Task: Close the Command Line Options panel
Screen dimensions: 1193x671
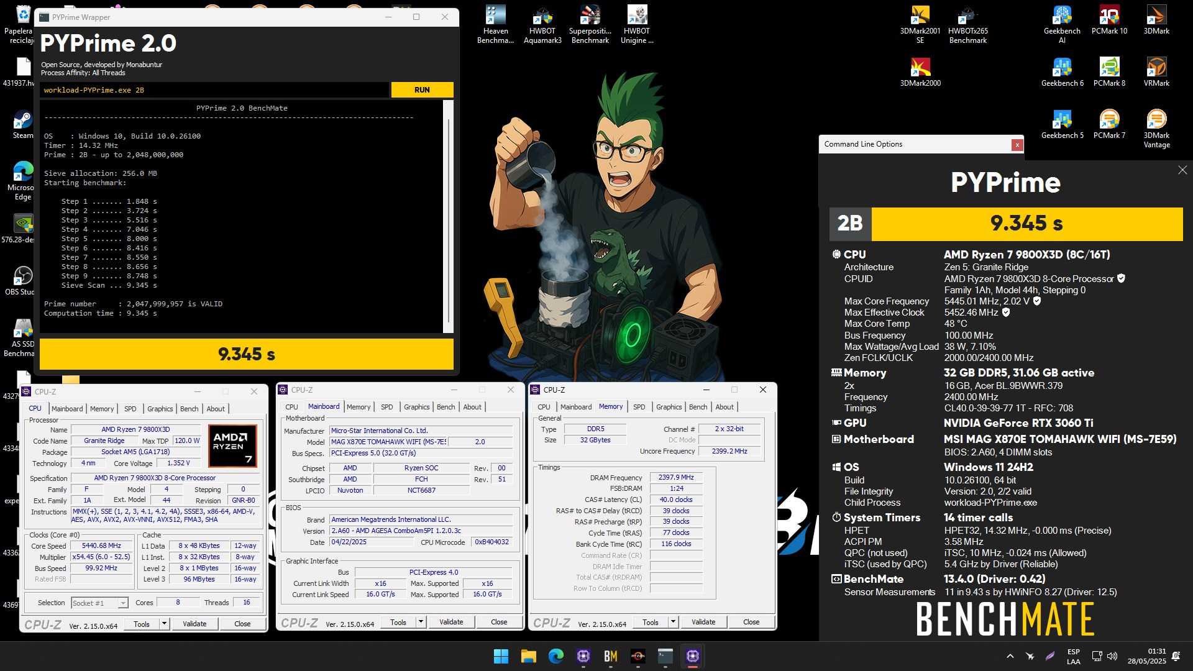Action: (x=1017, y=145)
